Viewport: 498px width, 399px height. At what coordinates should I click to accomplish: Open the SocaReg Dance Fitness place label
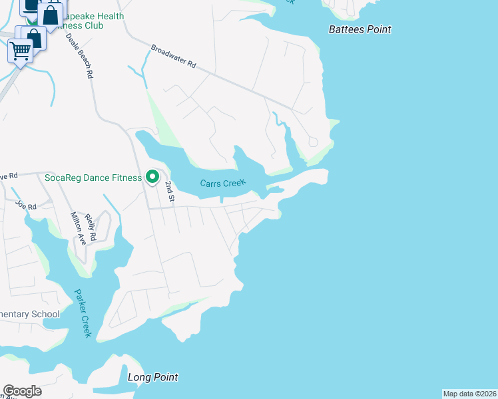93,178
